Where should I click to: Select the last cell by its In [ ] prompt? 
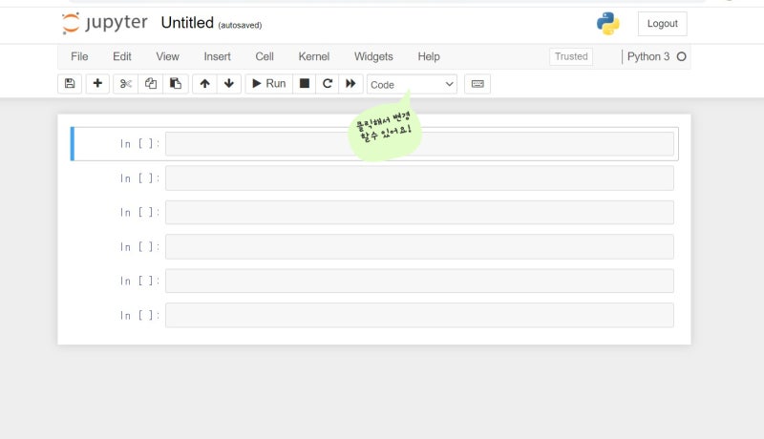click(139, 315)
